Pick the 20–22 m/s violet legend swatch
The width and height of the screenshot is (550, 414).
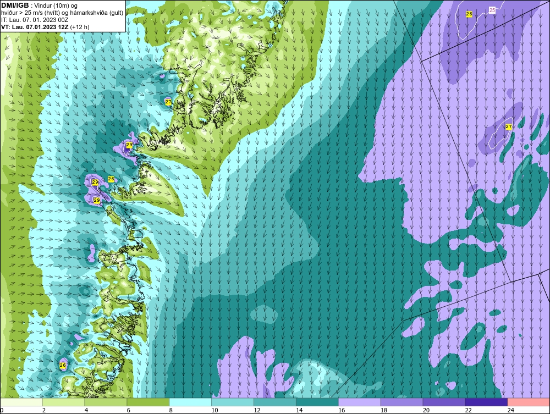[444, 402]
